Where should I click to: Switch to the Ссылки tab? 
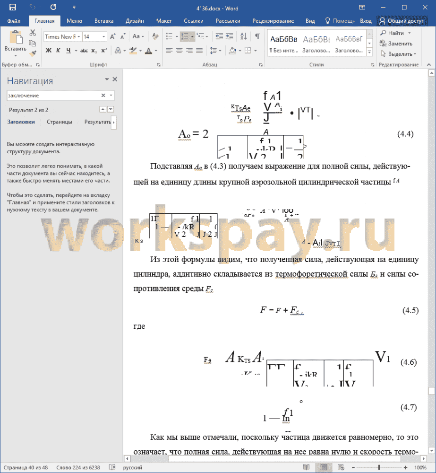(x=194, y=21)
